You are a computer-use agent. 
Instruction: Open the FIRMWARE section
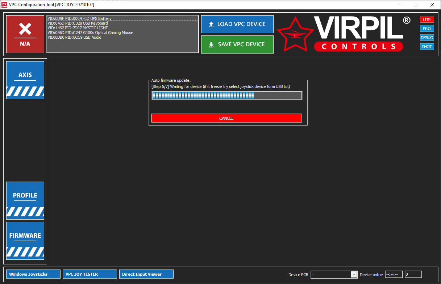pos(25,241)
